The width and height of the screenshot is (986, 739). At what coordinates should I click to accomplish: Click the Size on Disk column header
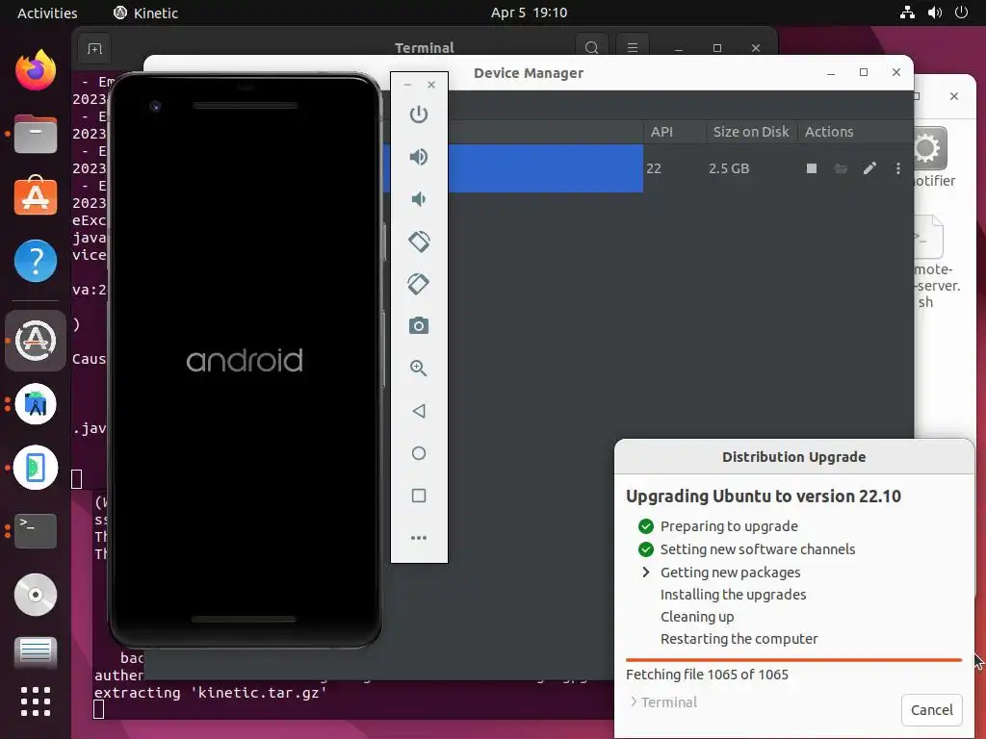pyautogui.click(x=751, y=132)
